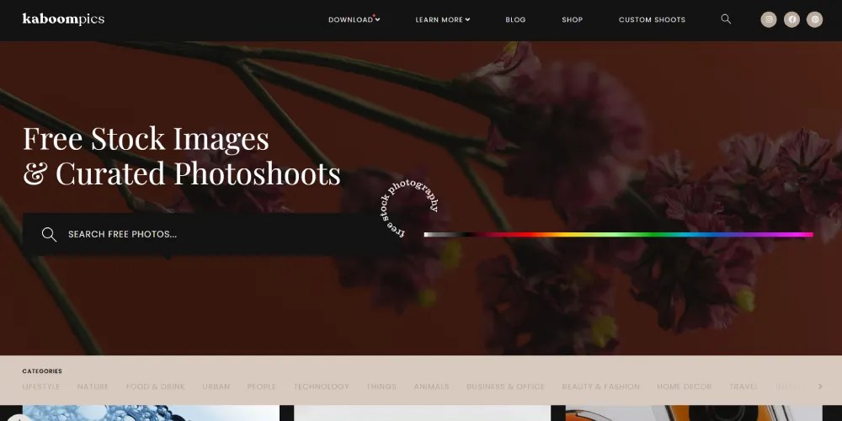Select the Beauty & Fashion category
Image resolution: width=842 pixels, height=421 pixels.
(601, 386)
